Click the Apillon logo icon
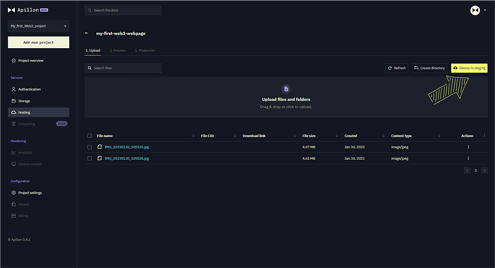The image size is (495, 268). (x=11, y=10)
